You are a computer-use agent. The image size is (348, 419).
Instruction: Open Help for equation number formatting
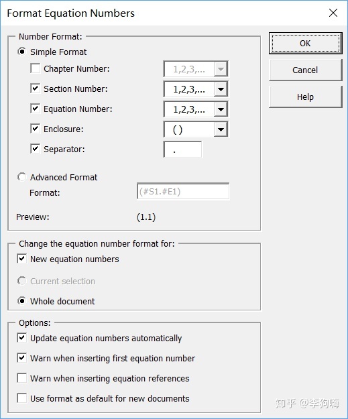[x=306, y=97]
